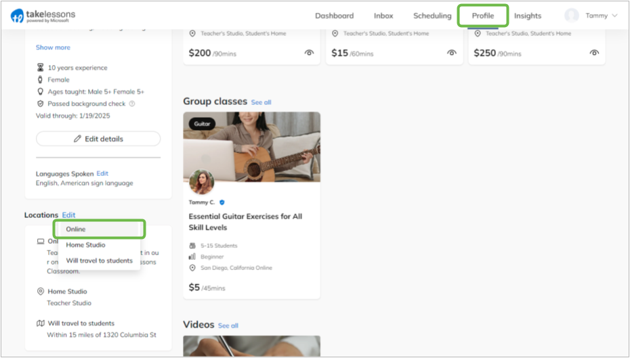Choose Home Studio from the locations menu
630x358 pixels.
pyautogui.click(x=99, y=245)
